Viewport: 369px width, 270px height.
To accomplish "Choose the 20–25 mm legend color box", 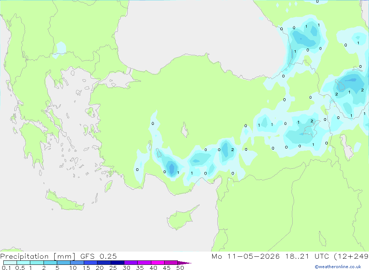I will (104, 263).
